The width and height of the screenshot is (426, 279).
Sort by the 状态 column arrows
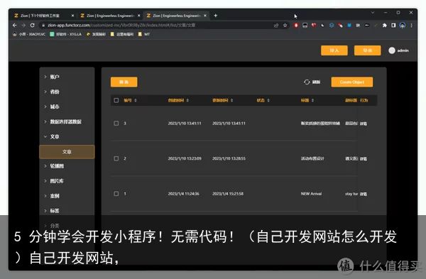[x=268, y=101]
